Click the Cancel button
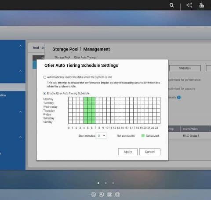Screen dimensions: 211x200 pos(150,152)
